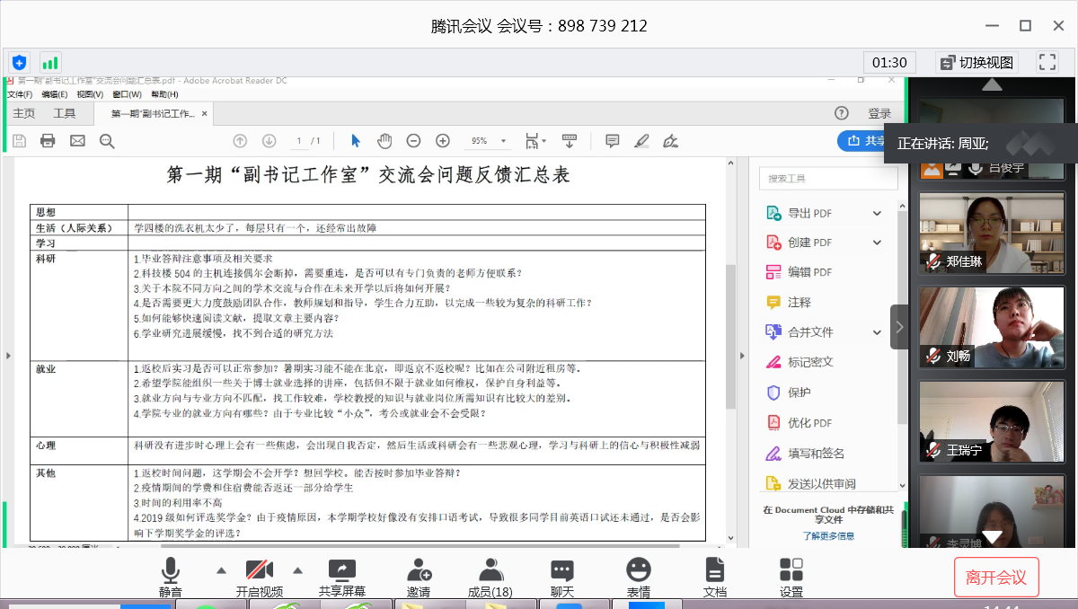Open the 95% zoom level dropdown
The image size is (1078, 609).
coord(489,141)
